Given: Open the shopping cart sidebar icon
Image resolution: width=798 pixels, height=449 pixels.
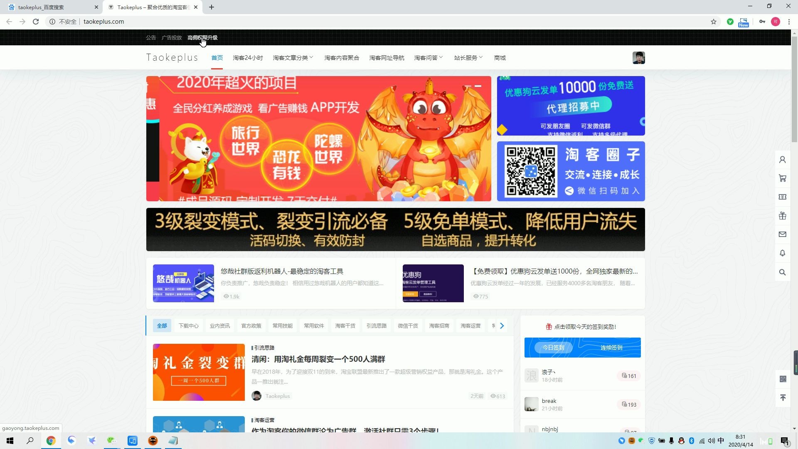Looking at the screenshot, I should 782,178.
